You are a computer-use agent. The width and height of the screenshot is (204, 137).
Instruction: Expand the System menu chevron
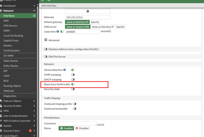click(34, 126)
